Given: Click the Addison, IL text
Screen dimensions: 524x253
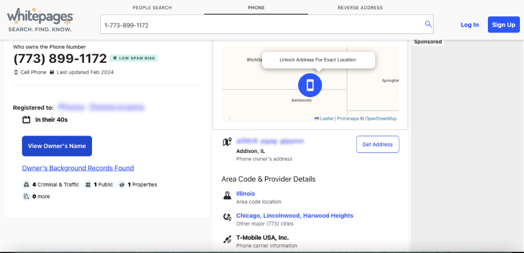Looking at the screenshot, I should [250, 151].
